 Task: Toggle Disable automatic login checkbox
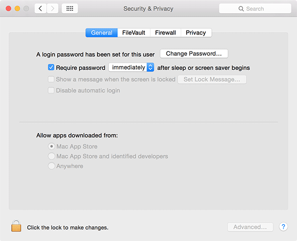(51, 91)
